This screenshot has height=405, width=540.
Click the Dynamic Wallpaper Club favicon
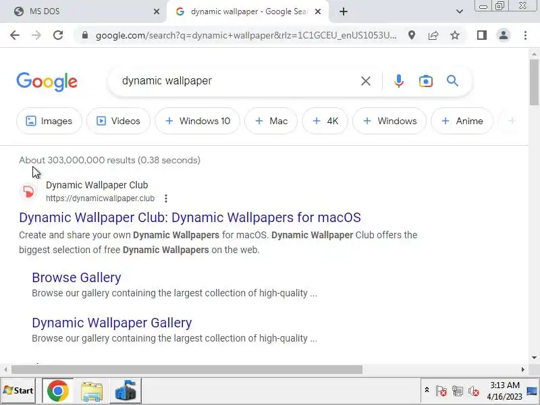click(28, 192)
